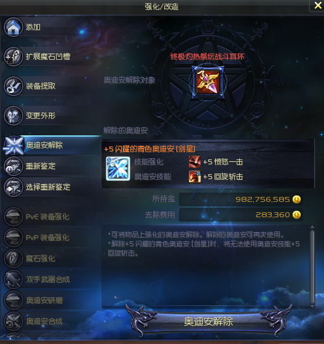
Task: Select the 回旋斩击 skill icon
Action: click(x=195, y=177)
